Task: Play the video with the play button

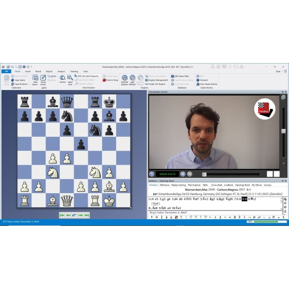Action: 152,174
